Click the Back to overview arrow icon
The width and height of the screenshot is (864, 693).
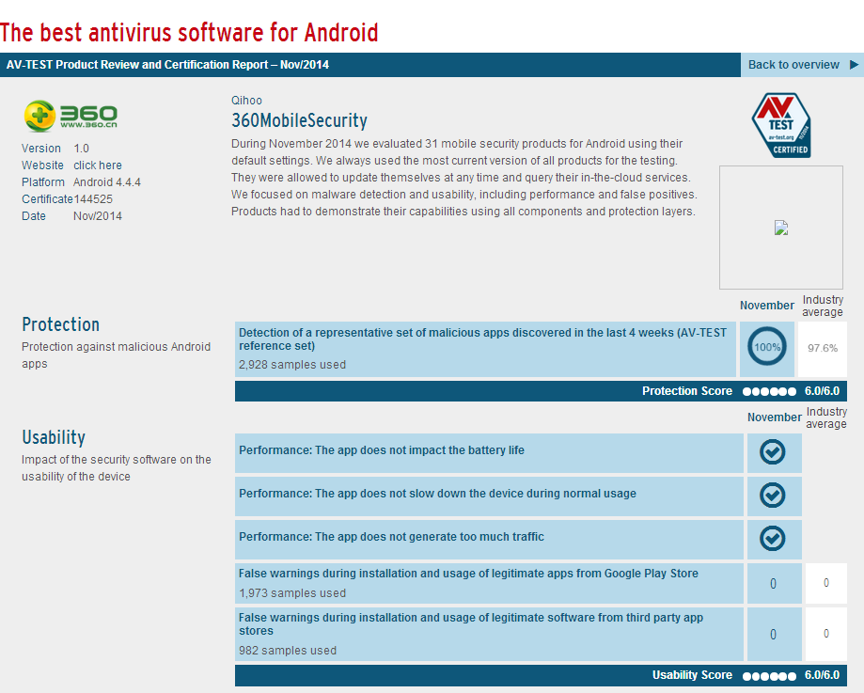click(854, 65)
